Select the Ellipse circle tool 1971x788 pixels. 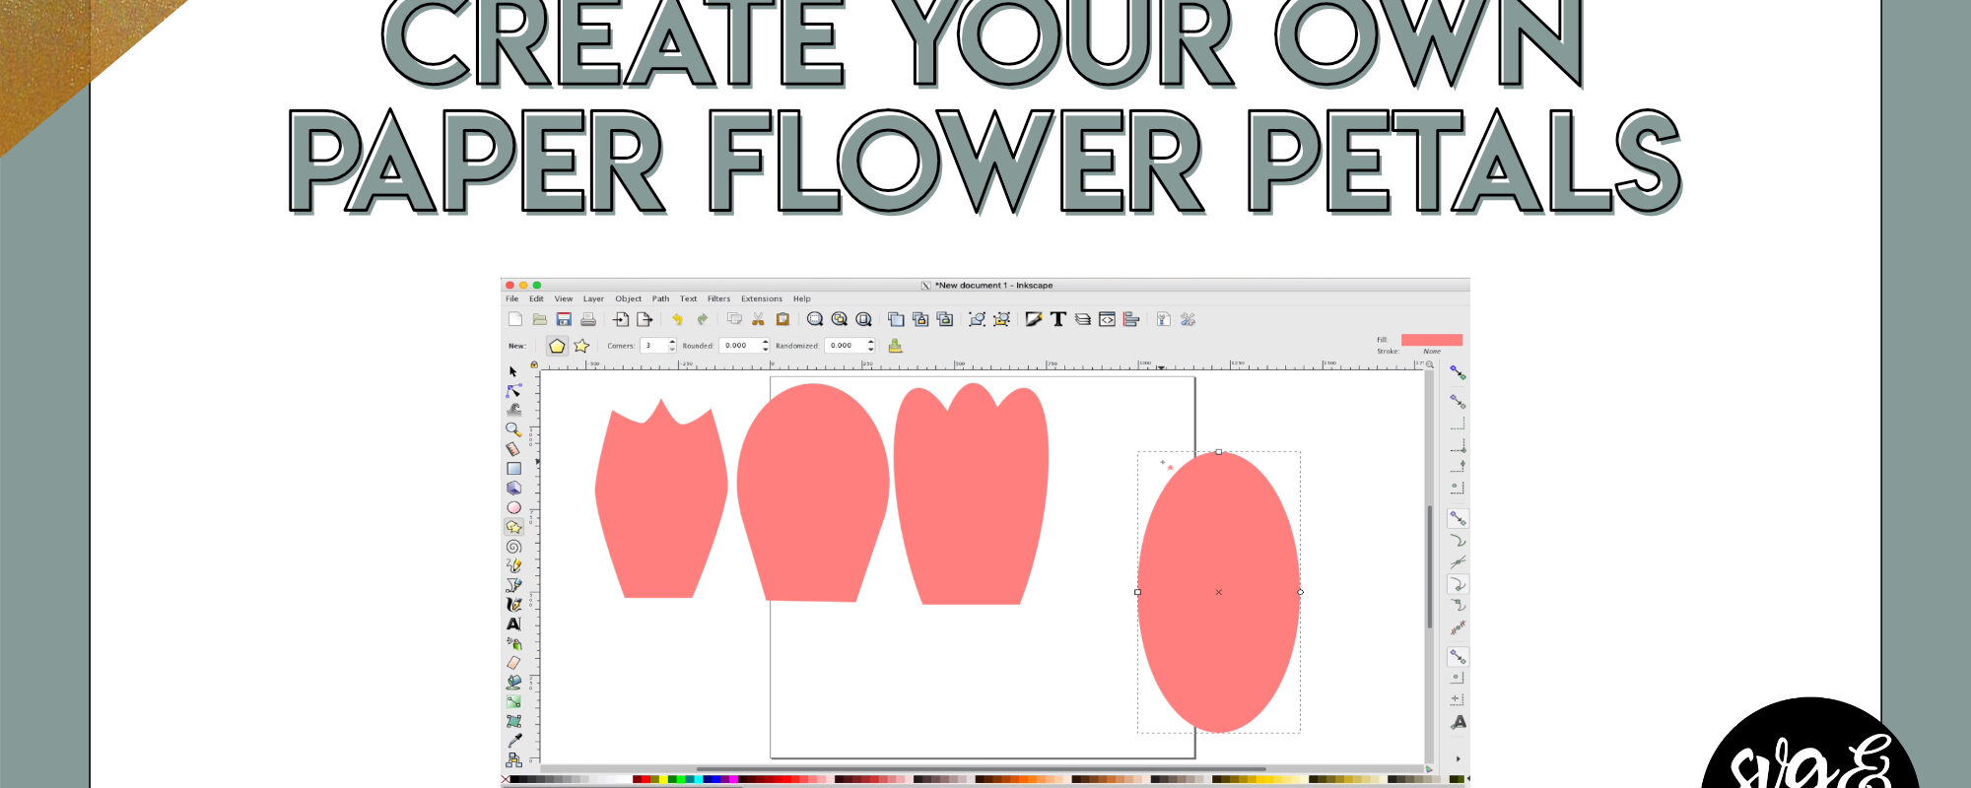click(x=513, y=507)
